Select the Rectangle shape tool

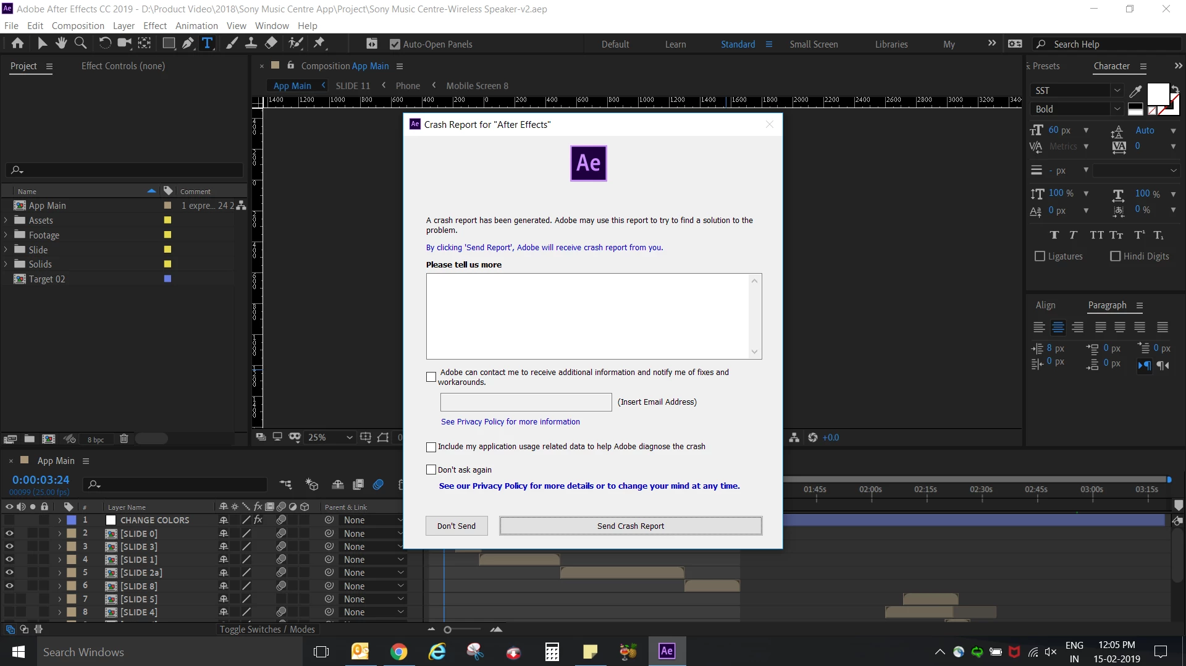click(x=168, y=43)
